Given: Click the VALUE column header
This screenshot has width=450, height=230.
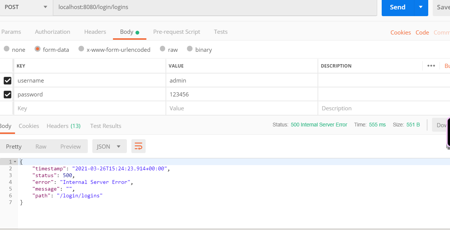Looking at the screenshot, I should click(x=176, y=66).
